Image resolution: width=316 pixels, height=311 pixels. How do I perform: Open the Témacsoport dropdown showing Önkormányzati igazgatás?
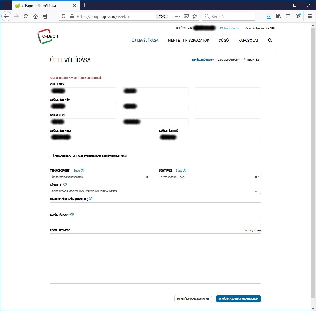pos(150,177)
